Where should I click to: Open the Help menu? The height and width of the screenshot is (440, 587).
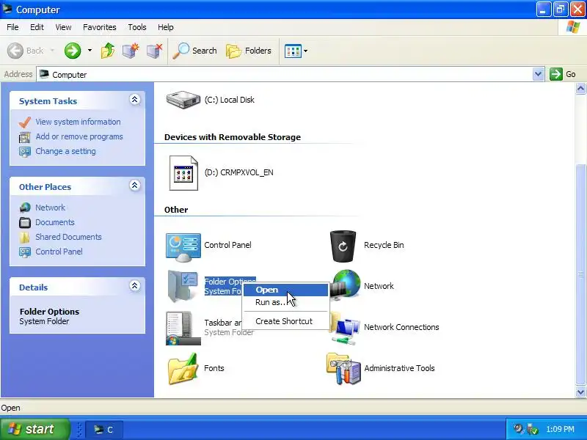click(166, 27)
